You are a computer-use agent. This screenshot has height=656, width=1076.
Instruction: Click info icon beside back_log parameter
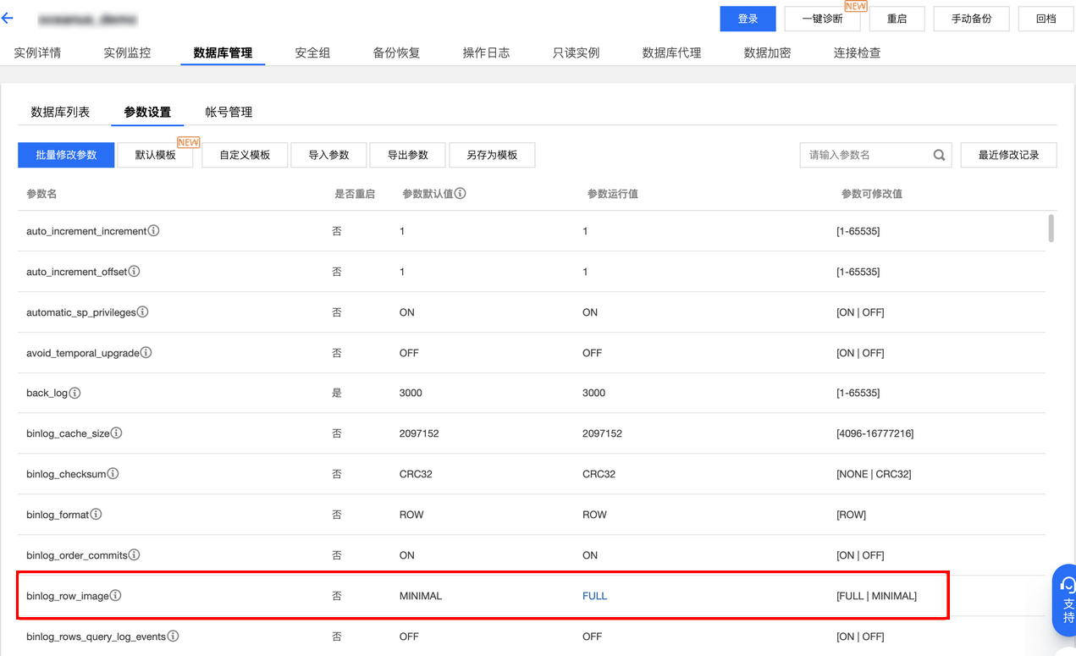pos(74,393)
